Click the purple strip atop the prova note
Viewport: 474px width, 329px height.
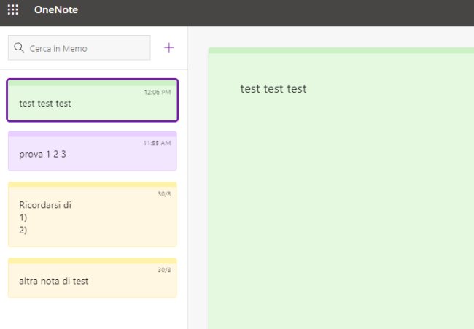pos(92,134)
